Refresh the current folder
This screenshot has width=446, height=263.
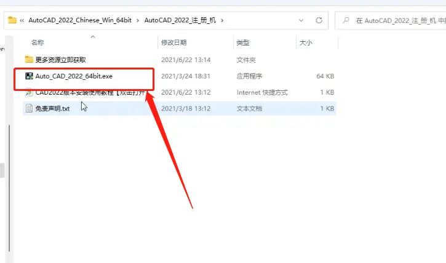[x=319, y=20]
